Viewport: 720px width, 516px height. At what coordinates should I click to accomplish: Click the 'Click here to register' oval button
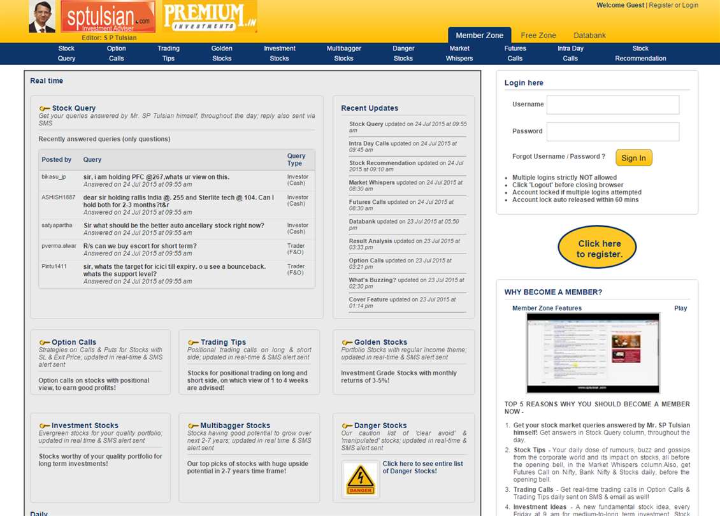[597, 247]
